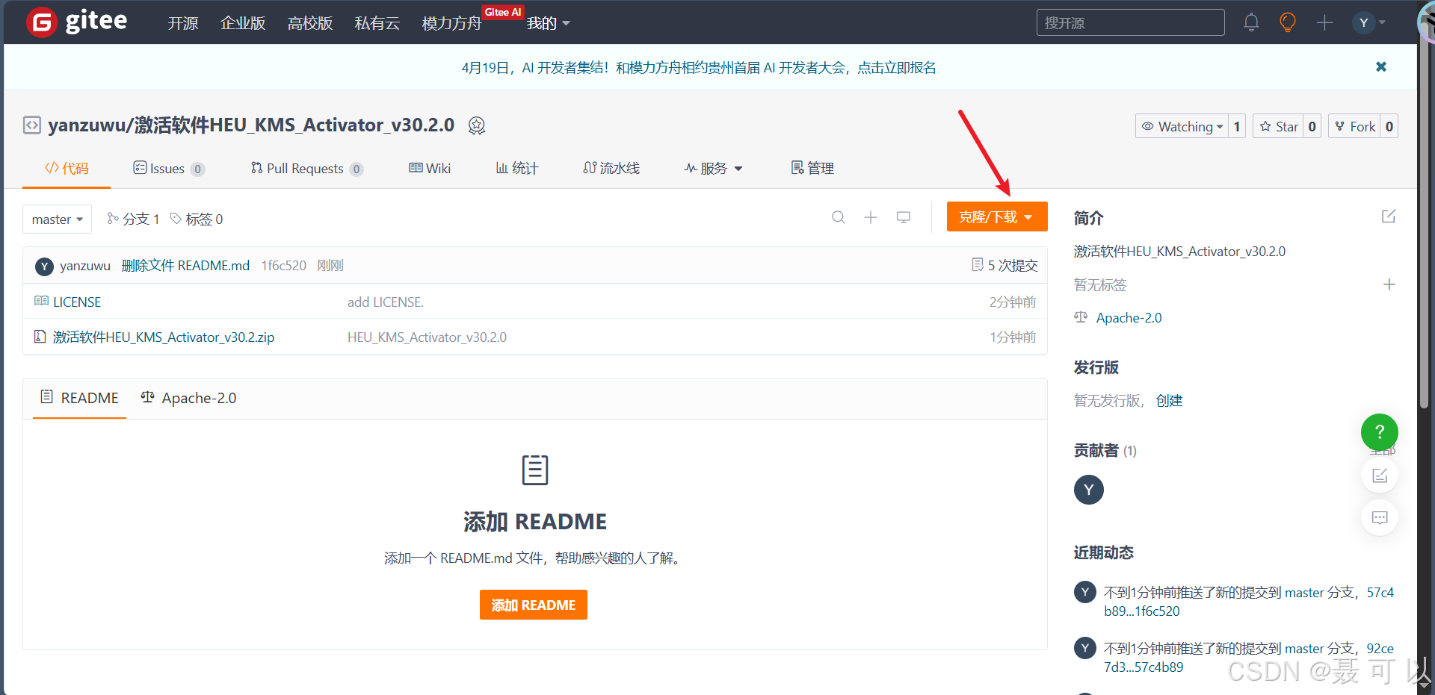Click the yanzuwu author name
Screen dimensions: 1435x695
click(85, 266)
